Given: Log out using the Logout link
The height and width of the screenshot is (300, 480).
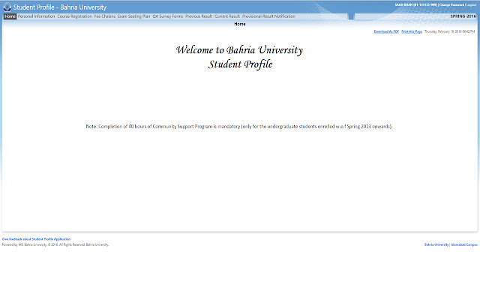Looking at the screenshot, I should coord(471,5).
